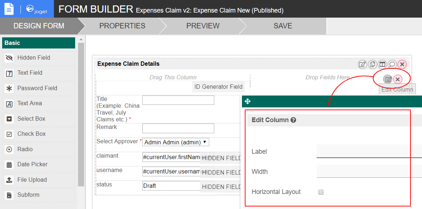Click the delete column X icon
The height and width of the screenshot is (209, 422).
398,79
